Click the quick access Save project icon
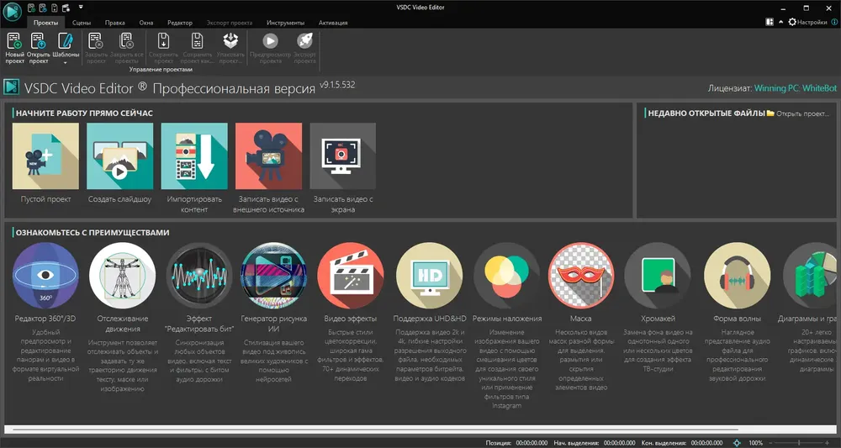Screen dimensions: 841x448 pyautogui.click(x=54, y=8)
